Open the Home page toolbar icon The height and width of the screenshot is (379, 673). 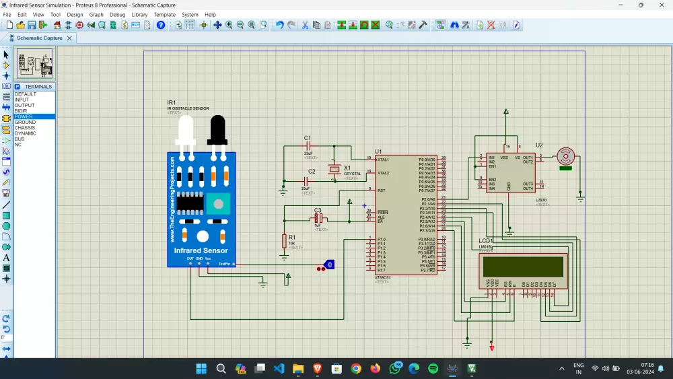click(x=57, y=25)
